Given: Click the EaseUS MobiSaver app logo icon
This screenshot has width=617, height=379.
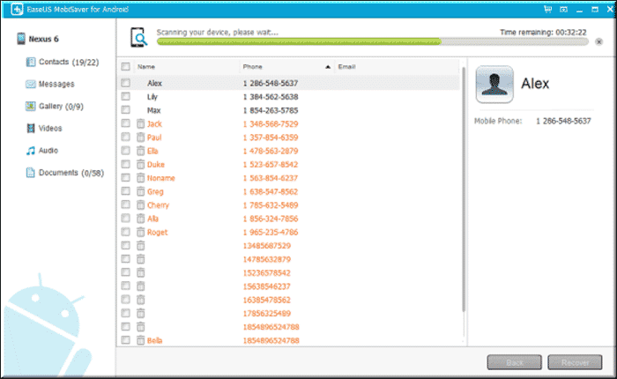Looking at the screenshot, I should pyautogui.click(x=17, y=9).
